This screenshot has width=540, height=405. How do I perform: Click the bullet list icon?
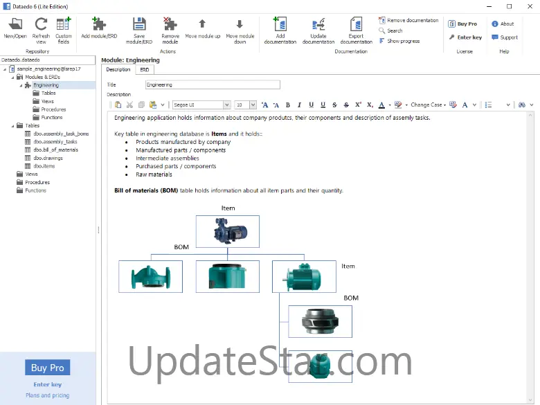click(x=488, y=105)
